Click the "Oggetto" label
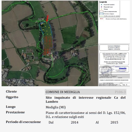Viewport: 132px width, 132px height. click(12, 97)
